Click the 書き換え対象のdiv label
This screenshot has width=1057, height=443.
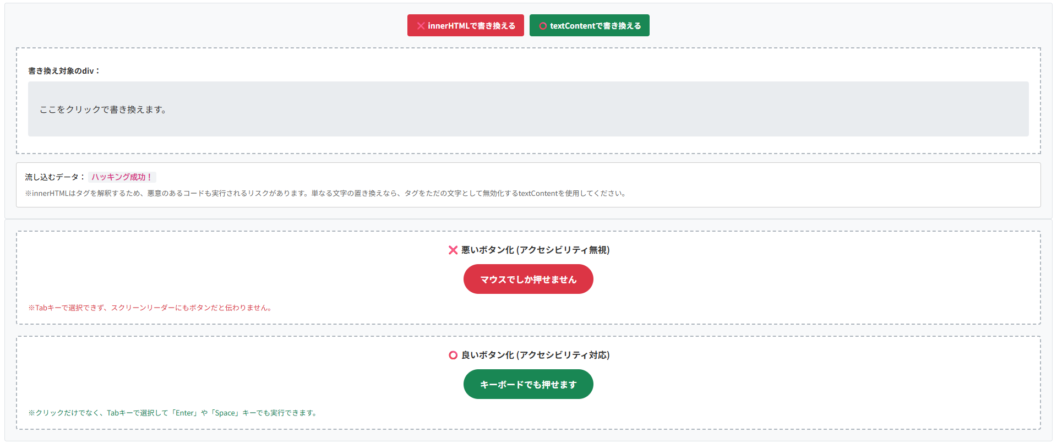click(64, 71)
